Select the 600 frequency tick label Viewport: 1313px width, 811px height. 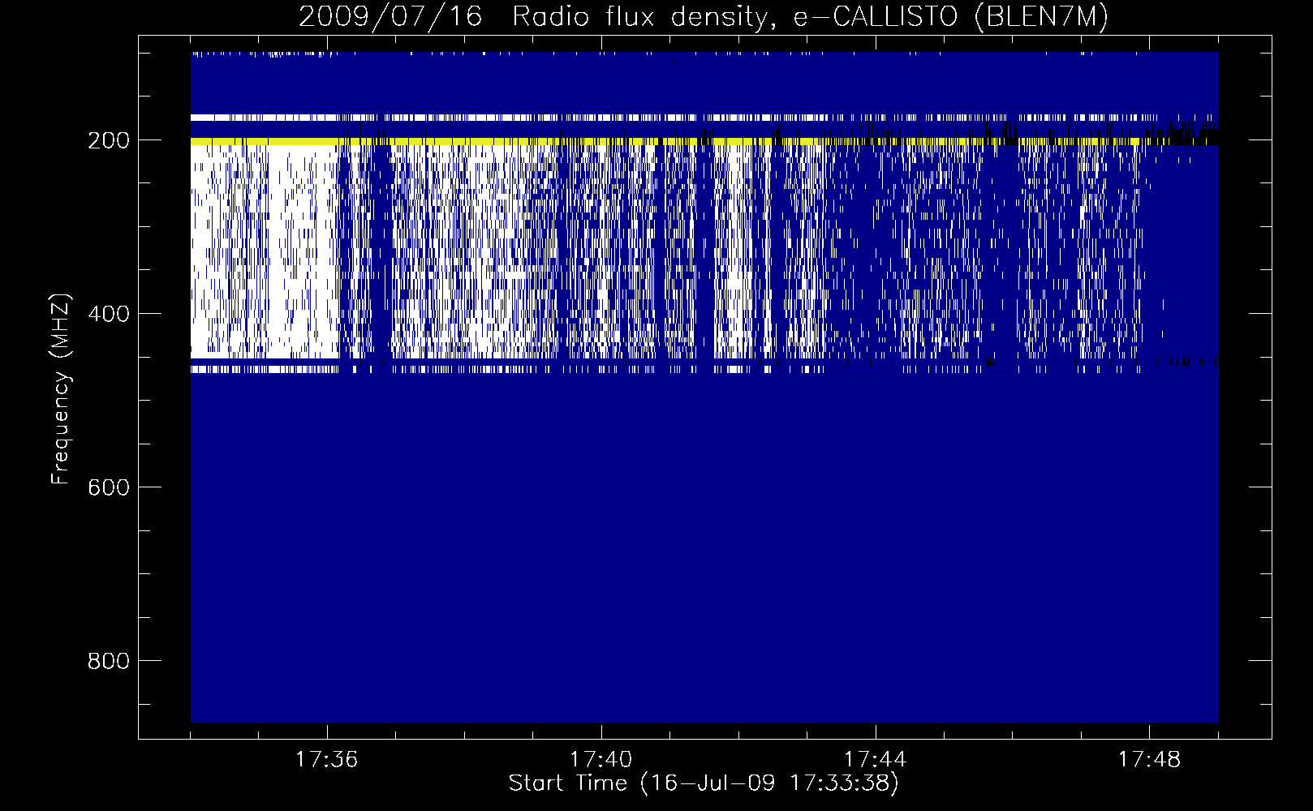109,487
